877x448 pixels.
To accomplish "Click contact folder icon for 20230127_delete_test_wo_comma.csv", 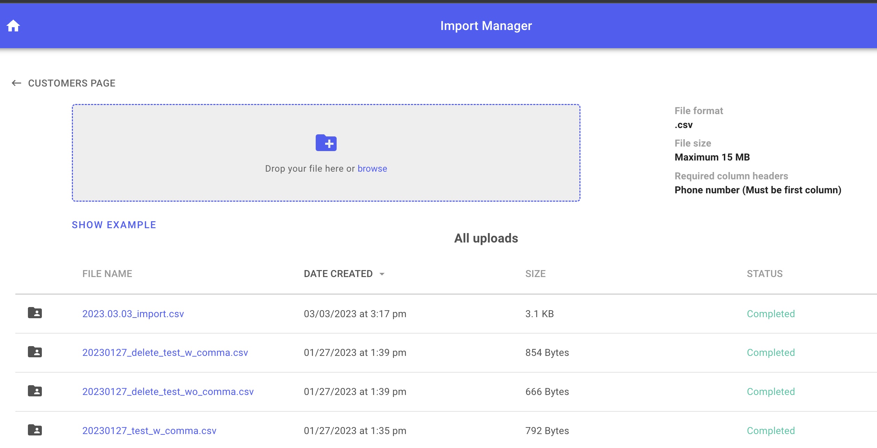I will pos(35,391).
